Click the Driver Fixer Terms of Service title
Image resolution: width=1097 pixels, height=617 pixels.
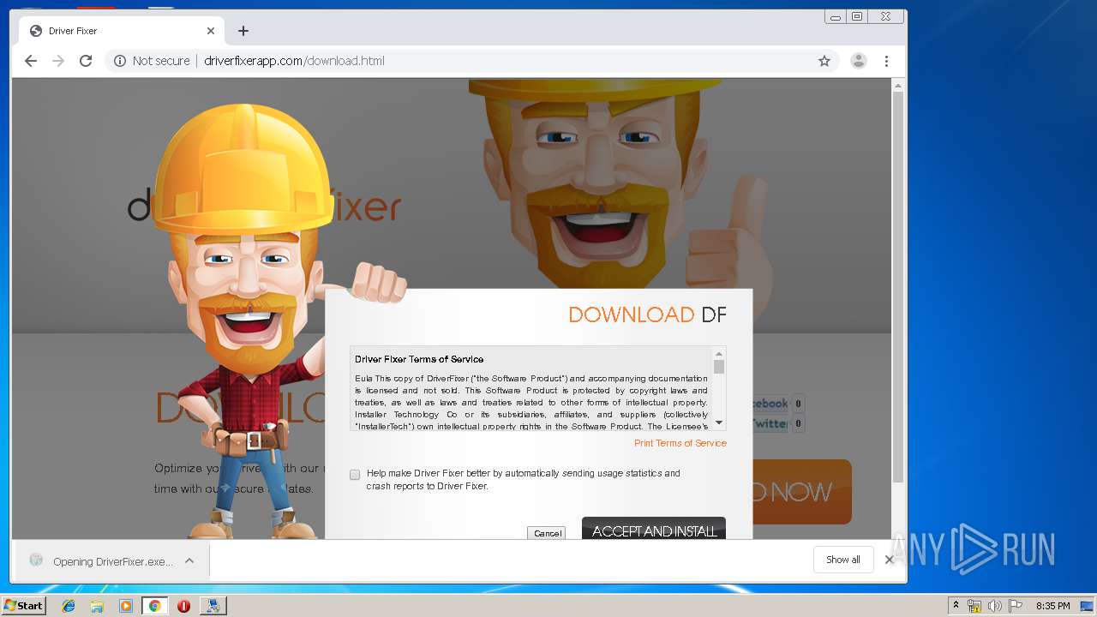tap(419, 359)
